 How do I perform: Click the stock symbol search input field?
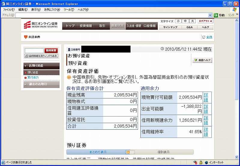pyautogui.click(x=34, y=51)
